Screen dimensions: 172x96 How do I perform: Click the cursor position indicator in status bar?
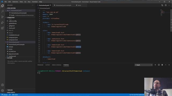[137, 95]
